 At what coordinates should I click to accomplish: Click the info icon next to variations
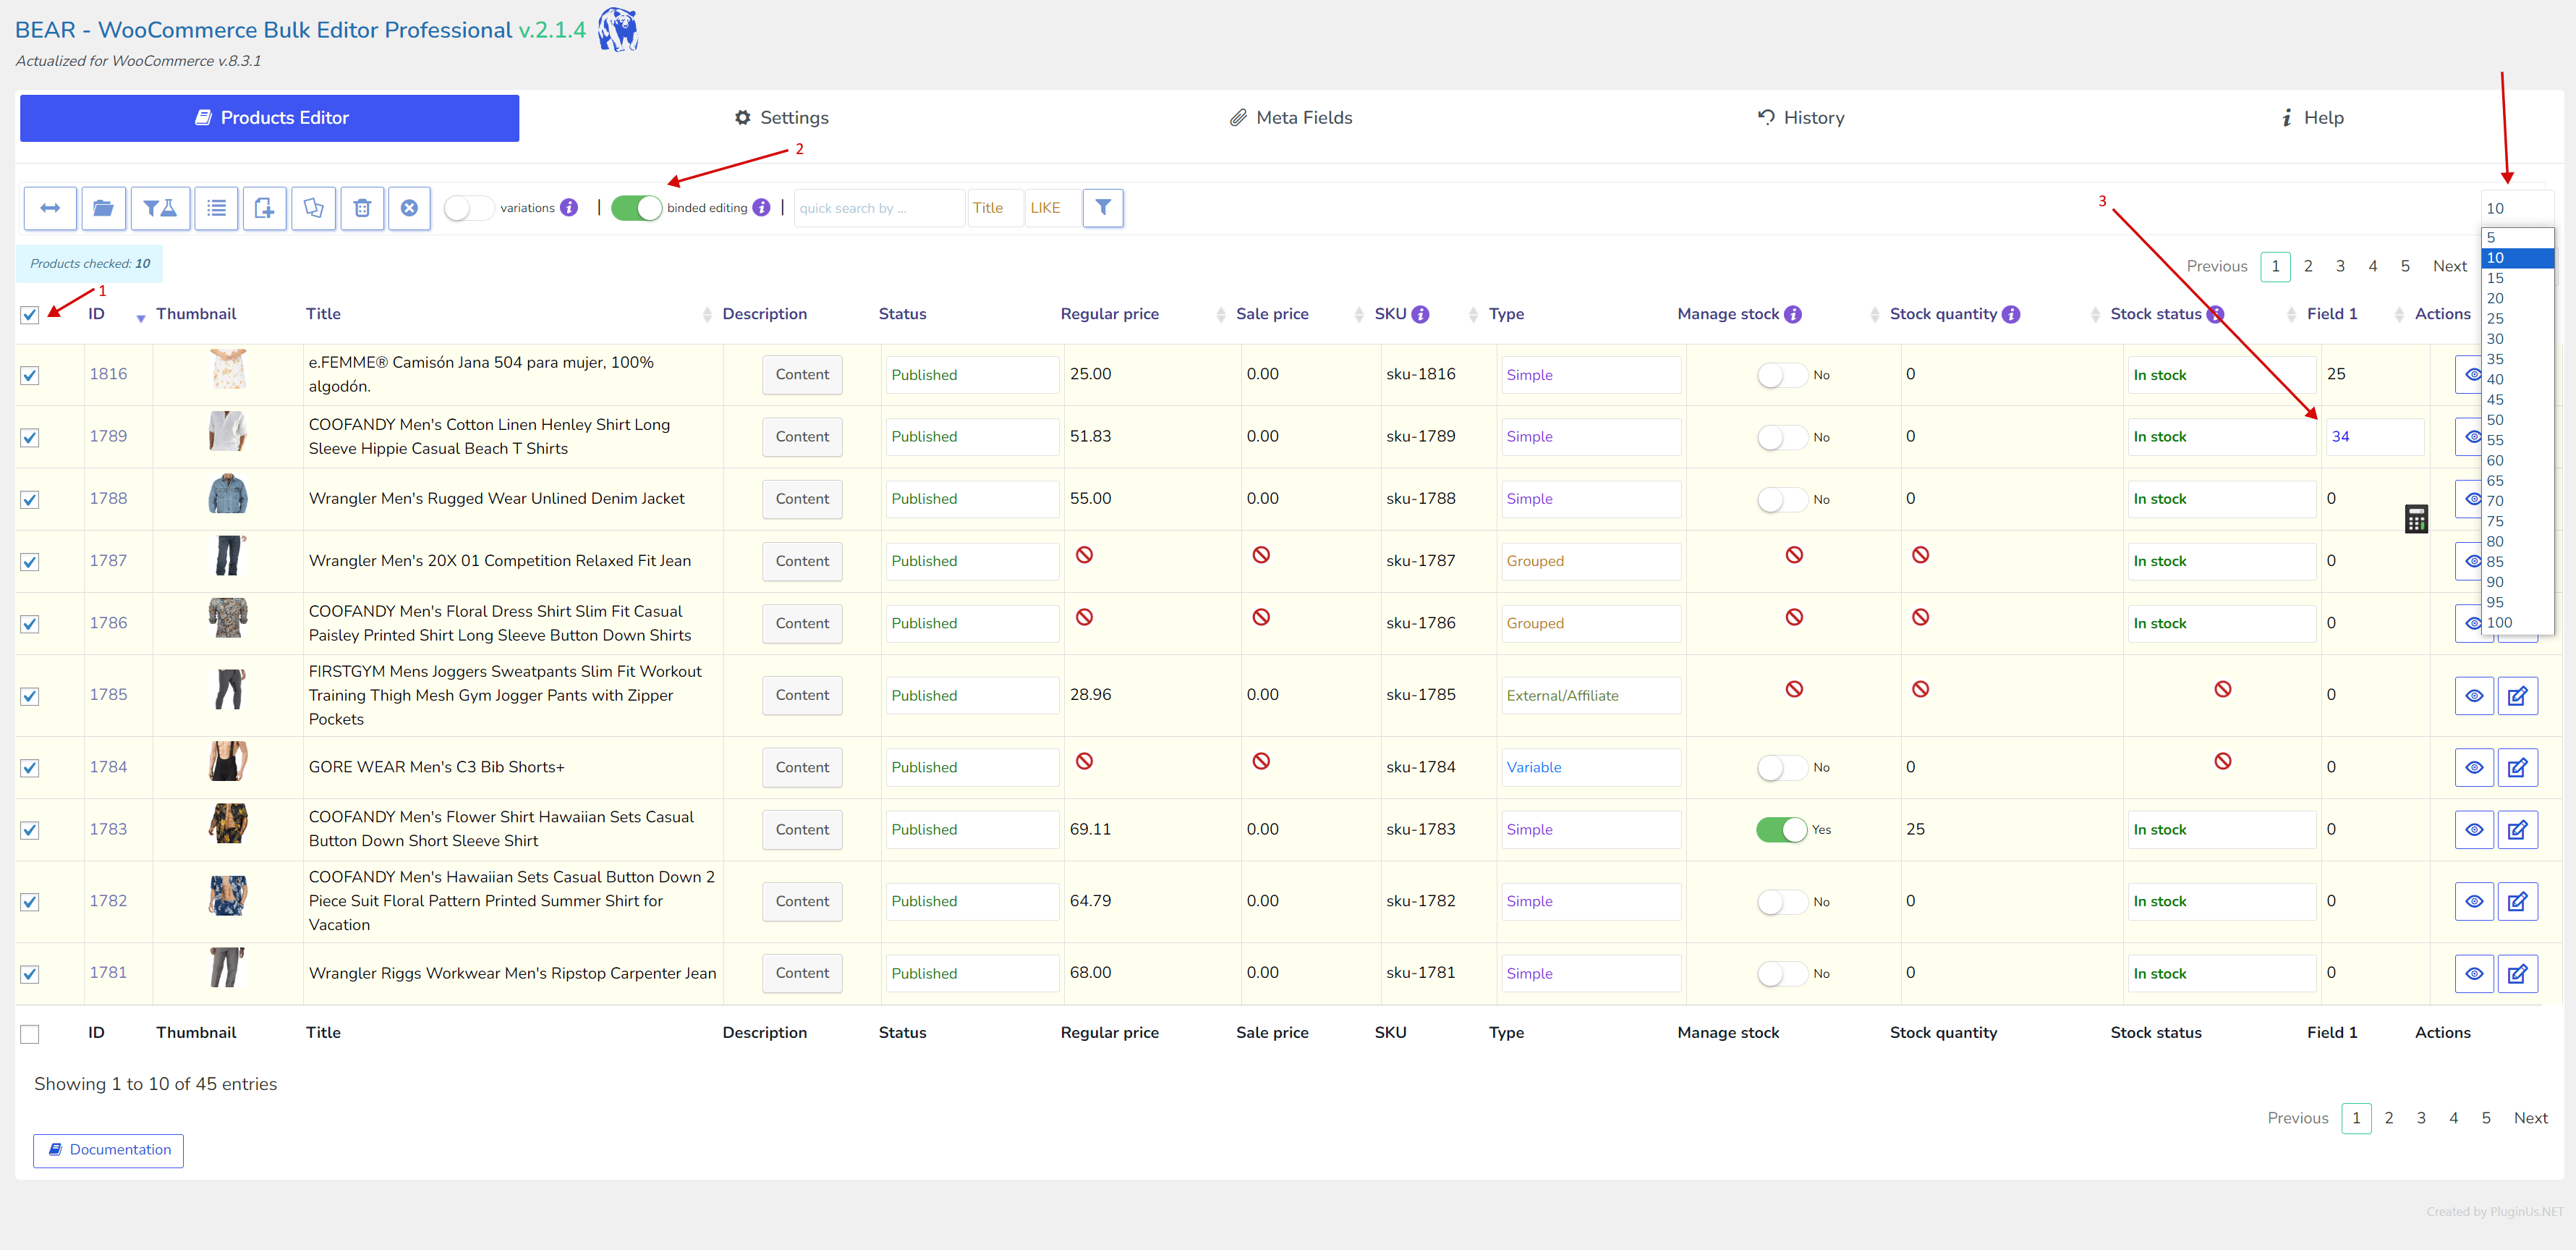[569, 207]
